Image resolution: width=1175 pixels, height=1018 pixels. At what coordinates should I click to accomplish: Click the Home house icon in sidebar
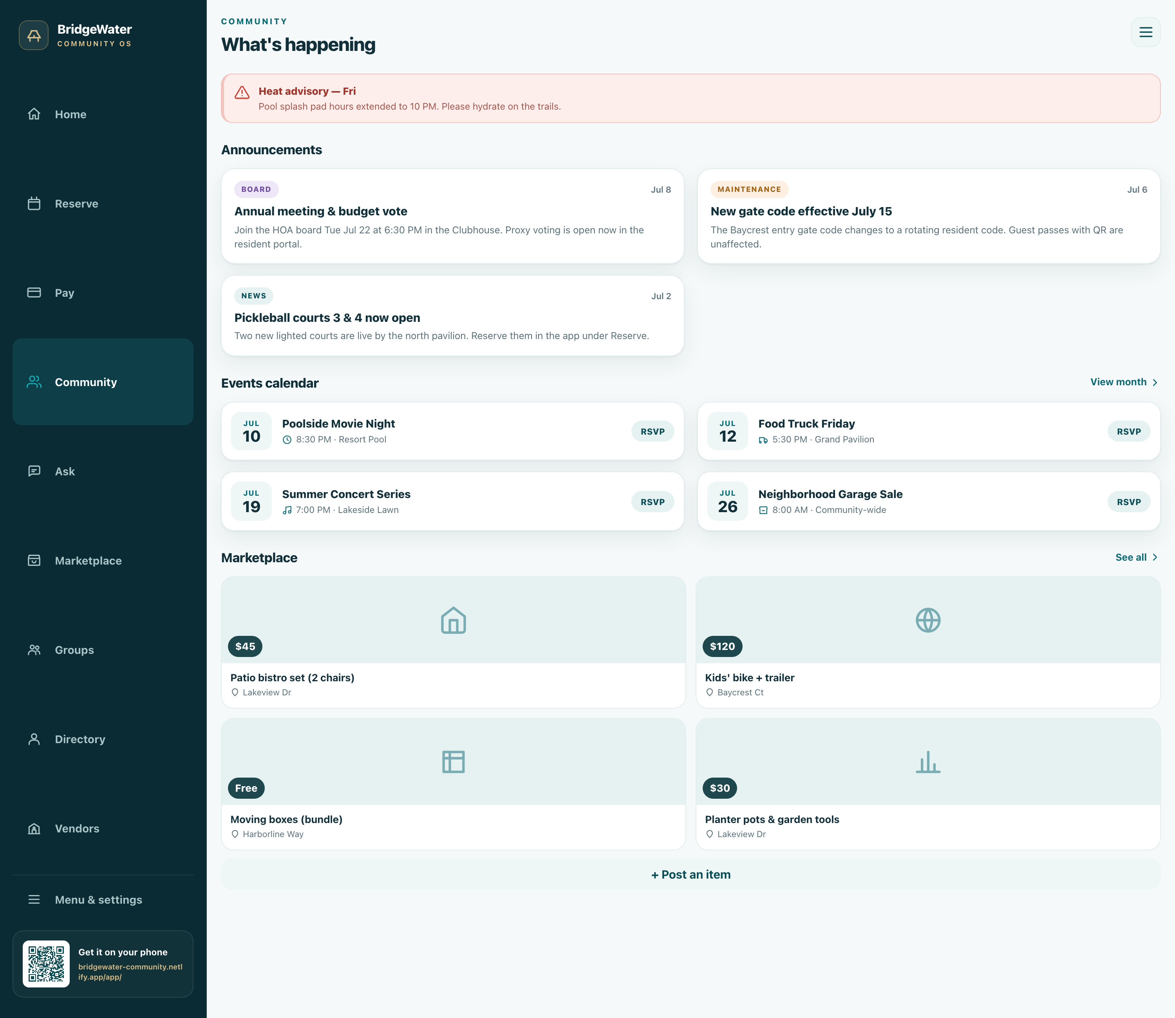point(34,114)
